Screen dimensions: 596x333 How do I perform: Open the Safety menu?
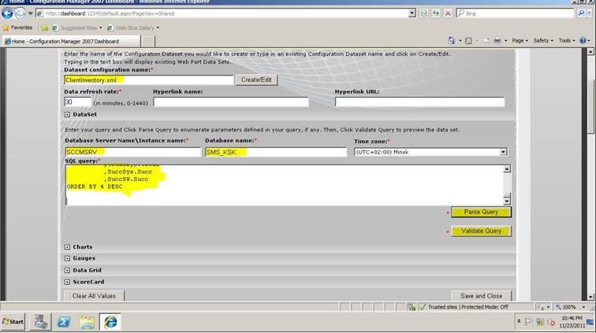click(x=542, y=40)
